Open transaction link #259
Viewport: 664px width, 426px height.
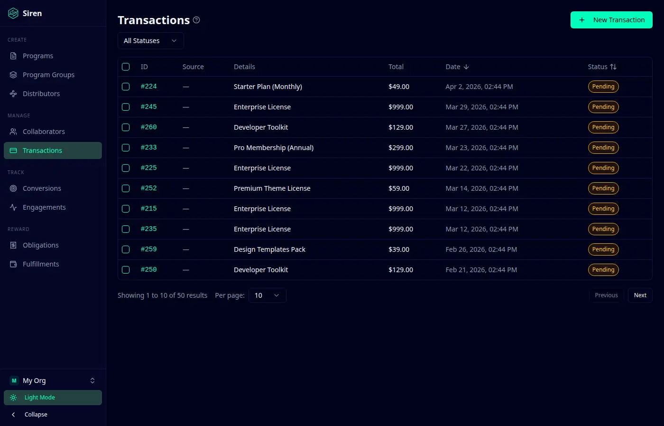click(148, 249)
